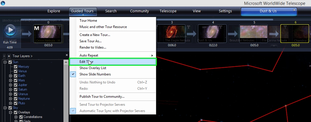Toggle the Mars layer checkbox
The width and height of the screenshot is (311, 122).
pyautogui.click(x=15, y=80)
